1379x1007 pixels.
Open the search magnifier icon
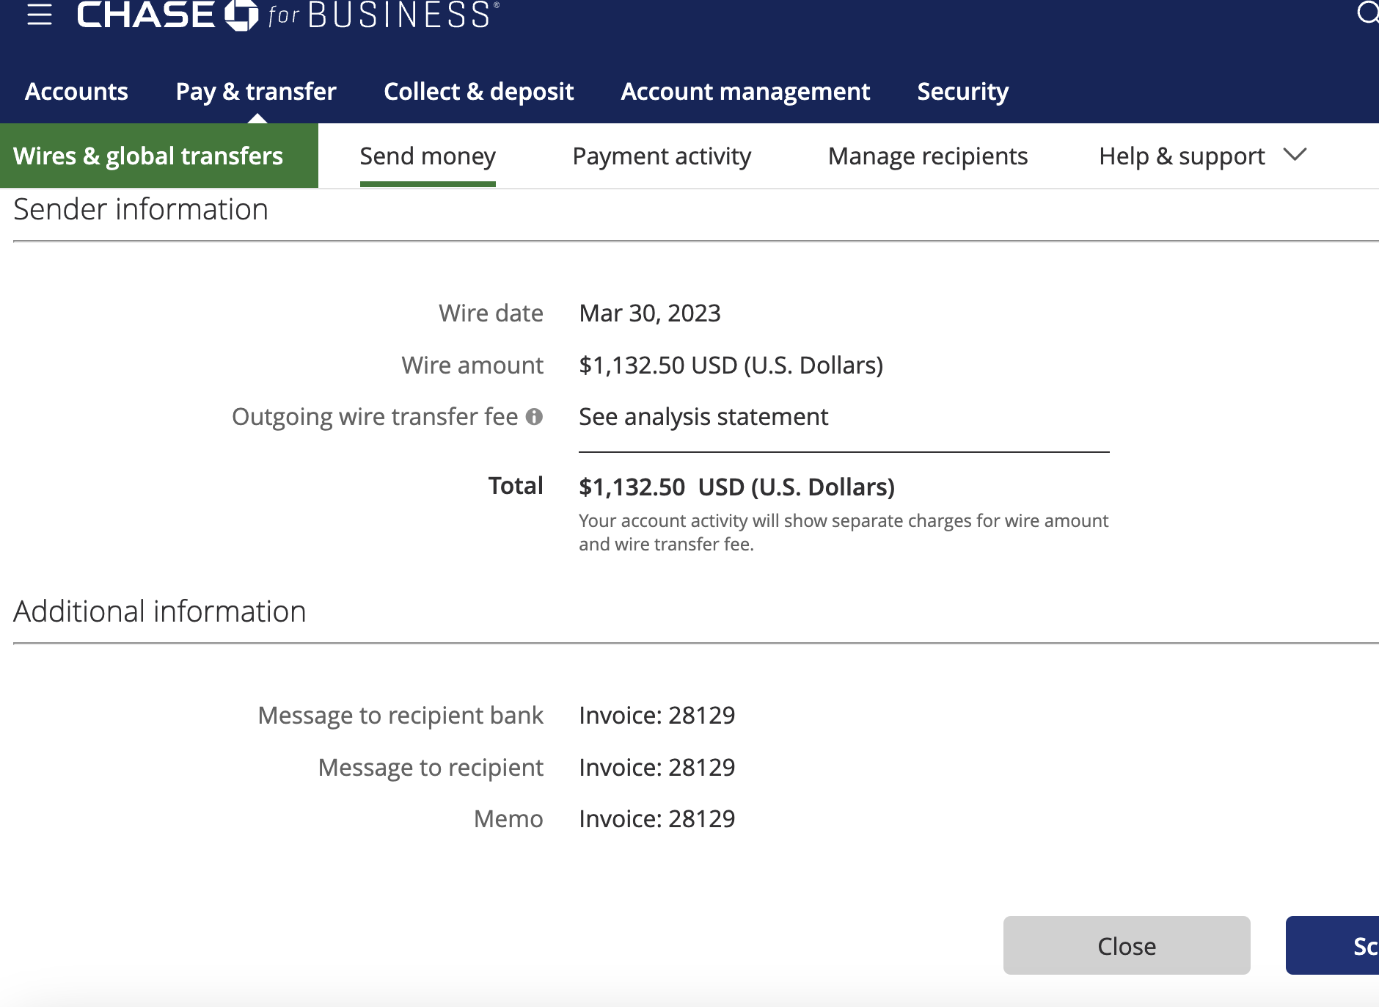click(x=1367, y=12)
